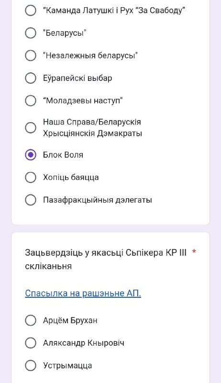Click the Хопіць баяцца label text
221x383 pixels.
click(x=71, y=177)
